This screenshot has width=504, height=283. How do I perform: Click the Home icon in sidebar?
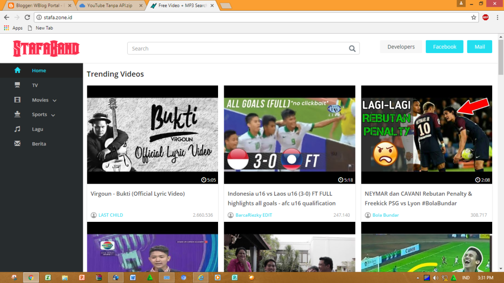[17, 70]
